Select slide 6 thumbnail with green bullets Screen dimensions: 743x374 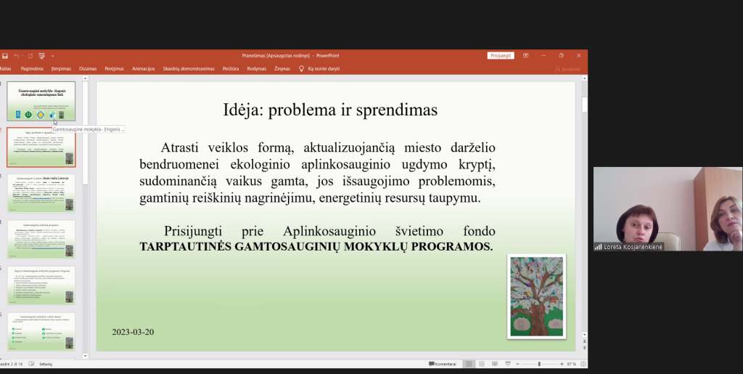tap(41, 331)
